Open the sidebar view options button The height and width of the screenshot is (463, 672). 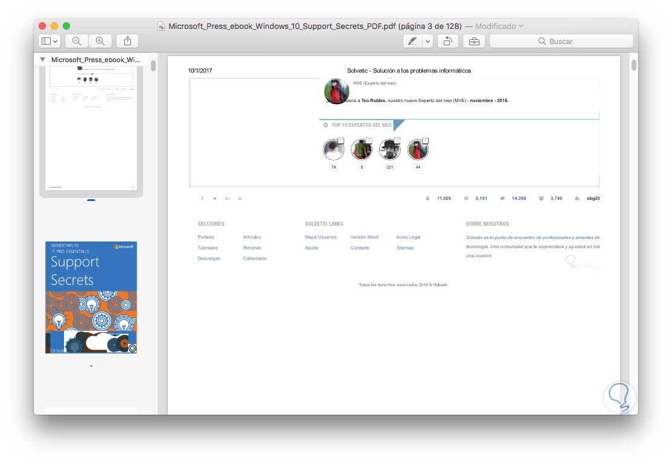[x=50, y=41]
